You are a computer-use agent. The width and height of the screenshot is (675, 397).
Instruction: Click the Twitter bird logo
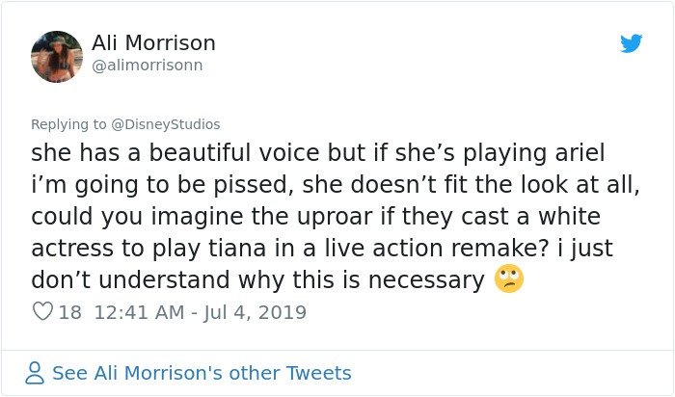coord(631,43)
